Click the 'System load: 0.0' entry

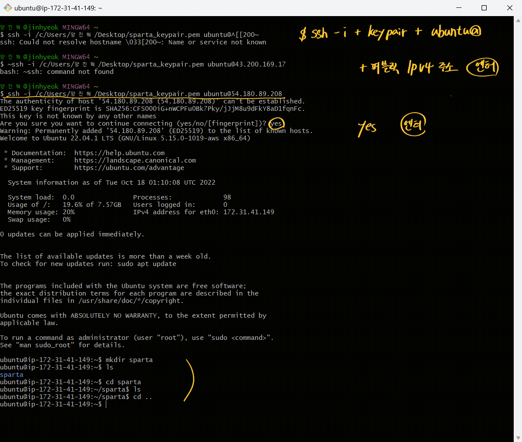[x=41, y=197]
